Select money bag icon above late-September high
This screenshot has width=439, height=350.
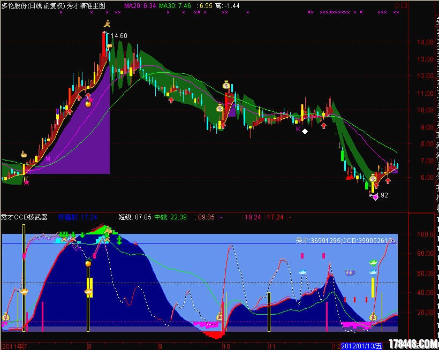click(226, 85)
